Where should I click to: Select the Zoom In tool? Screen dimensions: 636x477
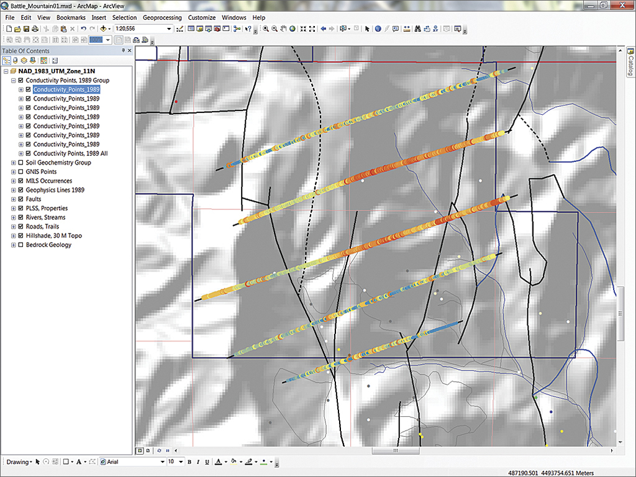266,29
